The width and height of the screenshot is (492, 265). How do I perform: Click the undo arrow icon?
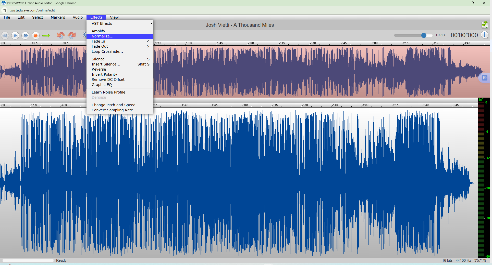[61, 35]
